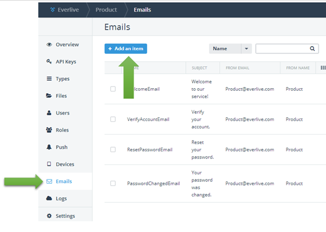
Task: Open Types in the sidebar menu
Action: [x=62, y=79]
